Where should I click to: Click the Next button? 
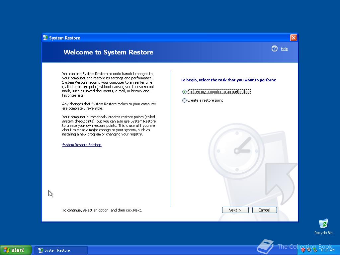(x=235, y=210)
